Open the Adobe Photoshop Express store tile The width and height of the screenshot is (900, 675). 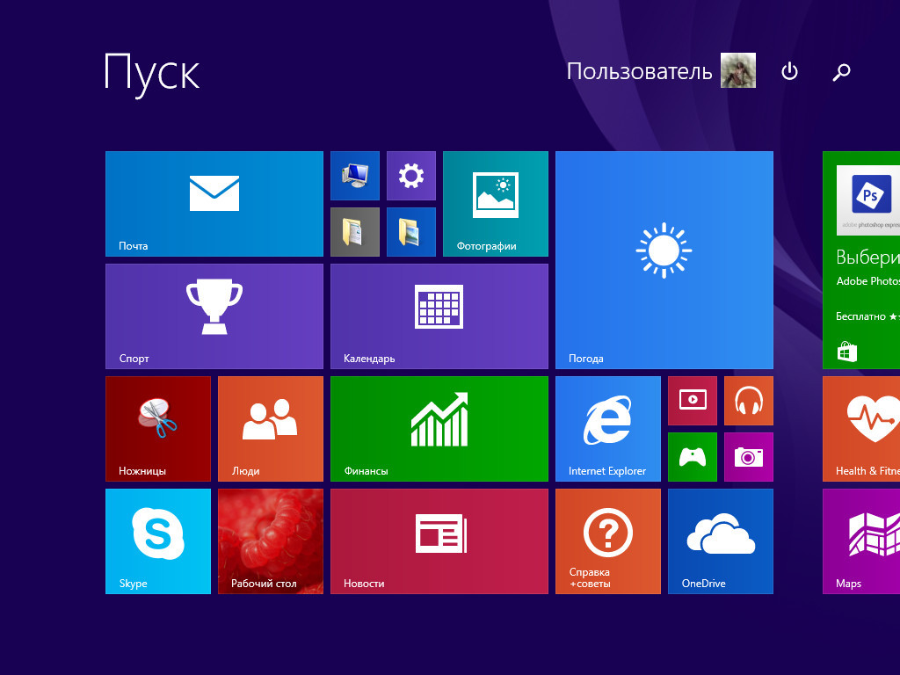click(x=862, y=259)
